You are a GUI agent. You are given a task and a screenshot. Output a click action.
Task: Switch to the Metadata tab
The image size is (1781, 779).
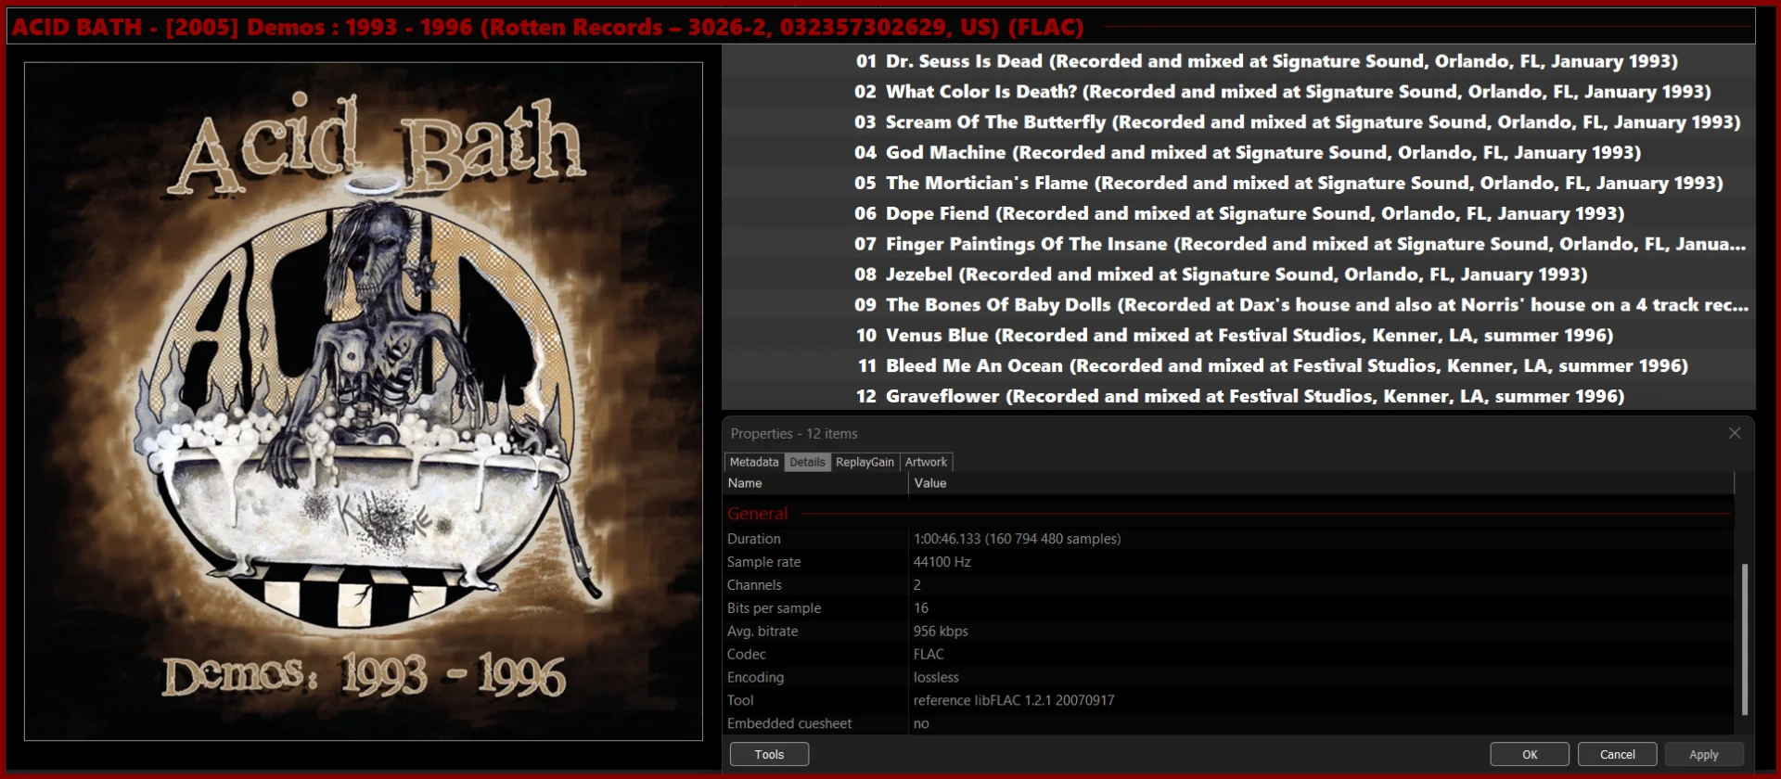point(754,462)
